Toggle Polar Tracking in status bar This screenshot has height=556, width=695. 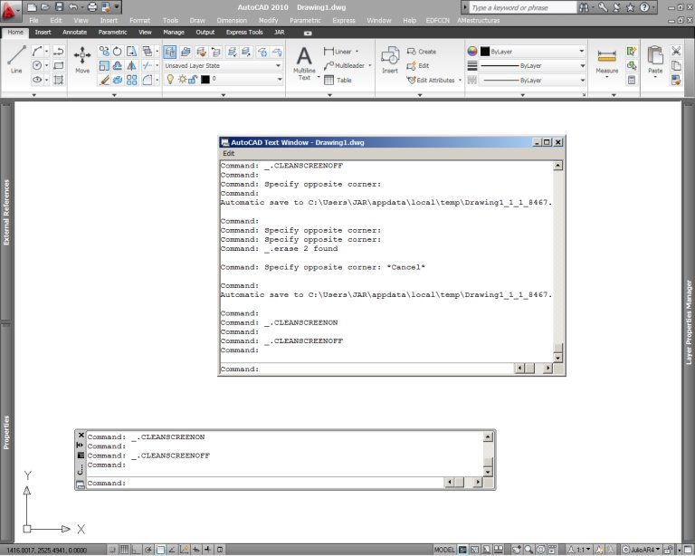pyautogui.click(x=148, y=550)
